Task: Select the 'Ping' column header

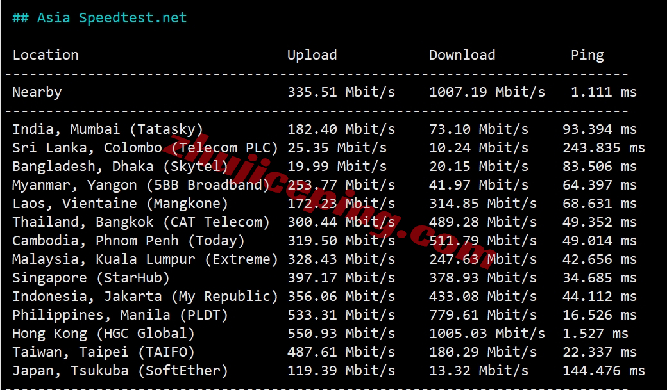Action: click(x=587, y=55)
